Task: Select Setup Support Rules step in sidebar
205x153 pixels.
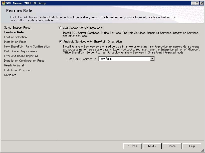Action: tap(17, 28)
